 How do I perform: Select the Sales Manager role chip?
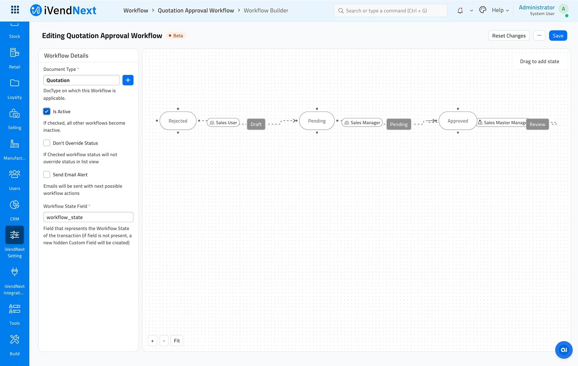tap(362, 123)
